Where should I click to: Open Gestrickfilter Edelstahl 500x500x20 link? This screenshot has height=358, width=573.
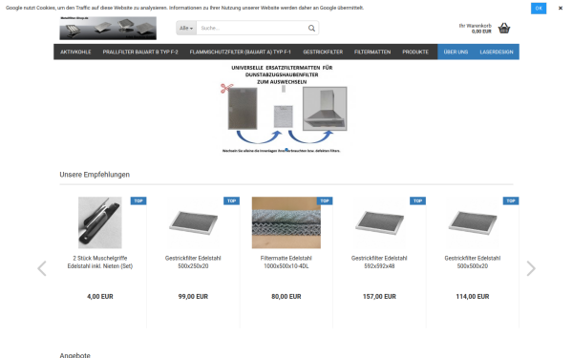click(473, 262)
